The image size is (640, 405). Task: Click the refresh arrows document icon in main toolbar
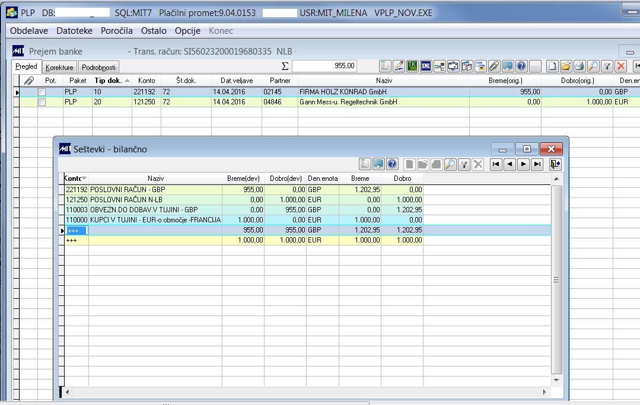pos(453,66)
